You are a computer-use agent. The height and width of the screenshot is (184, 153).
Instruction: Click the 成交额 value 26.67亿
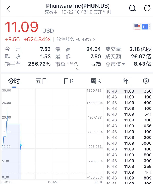point(141,57)
